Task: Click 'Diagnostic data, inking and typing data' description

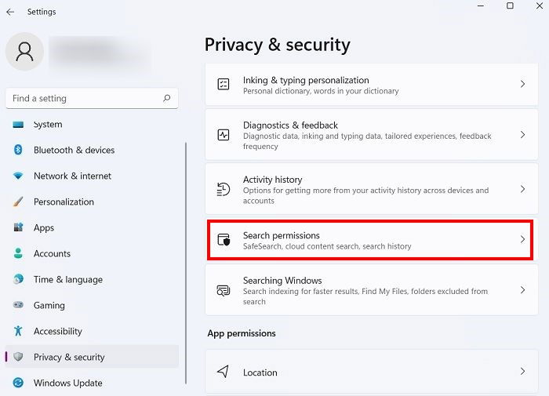Action: [367, 141]
